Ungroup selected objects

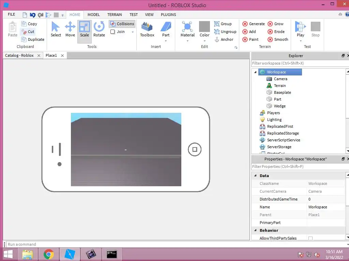(x=225, y=32)
